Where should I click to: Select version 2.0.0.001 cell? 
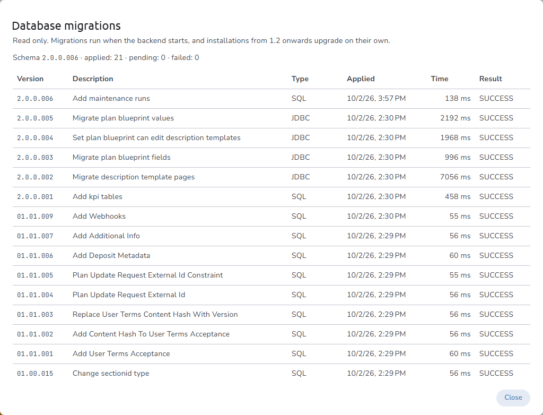(35, 197)
